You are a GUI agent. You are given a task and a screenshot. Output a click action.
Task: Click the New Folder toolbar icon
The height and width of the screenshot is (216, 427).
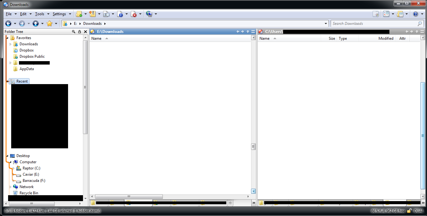pyautogui.click(x=79, y=14)
